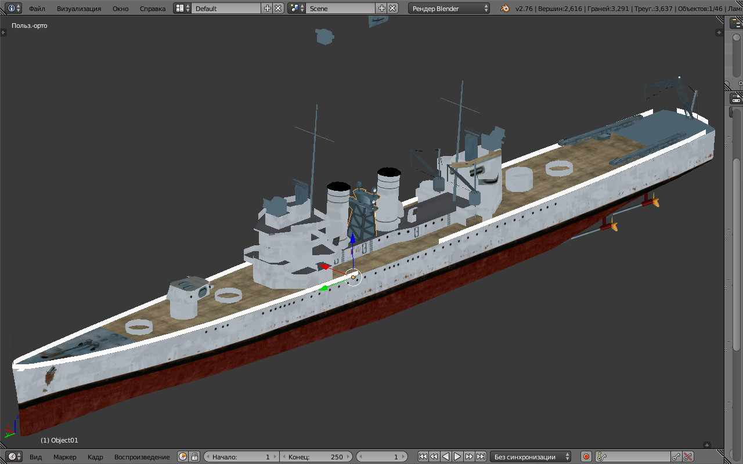Decrease the Начало start frame with left arrow

[x=208, y=456]
